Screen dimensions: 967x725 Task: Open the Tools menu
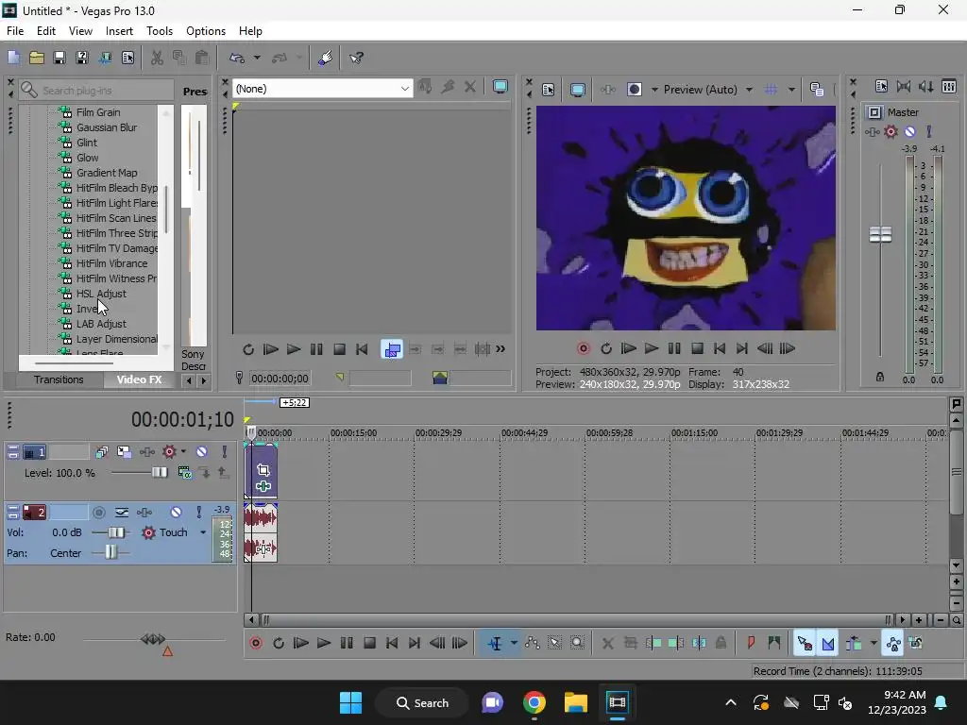[159, 31]
